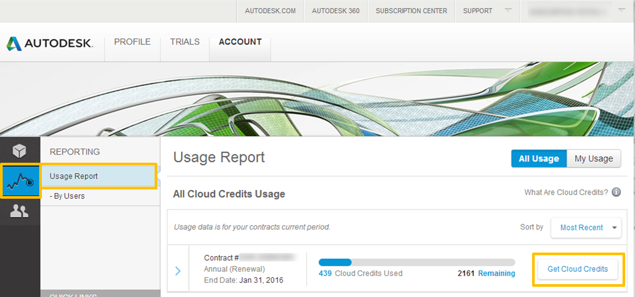Click the Get Cloud Credits button
Image resolution: width=635 pixels, height=297 pixels.
click(578, 269)
